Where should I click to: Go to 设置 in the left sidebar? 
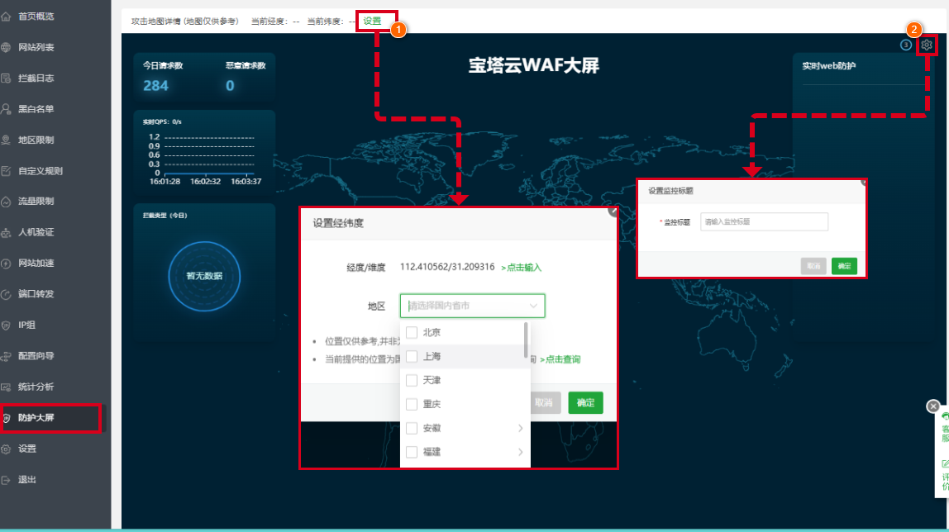[x=26, y=449]
